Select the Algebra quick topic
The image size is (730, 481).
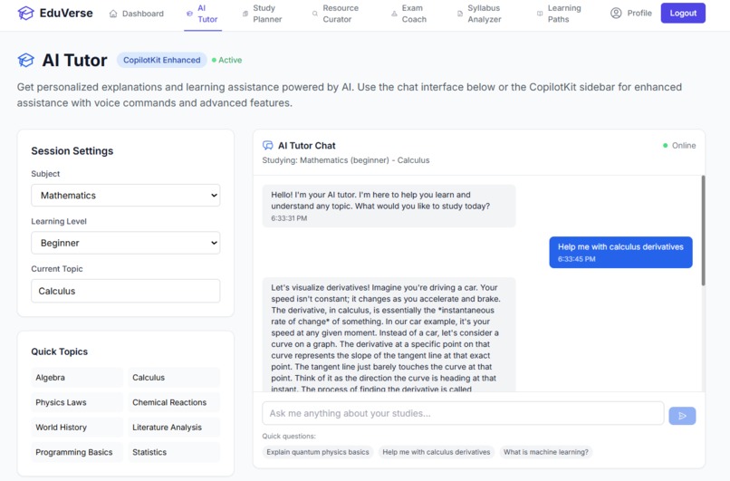pos(77,377)
